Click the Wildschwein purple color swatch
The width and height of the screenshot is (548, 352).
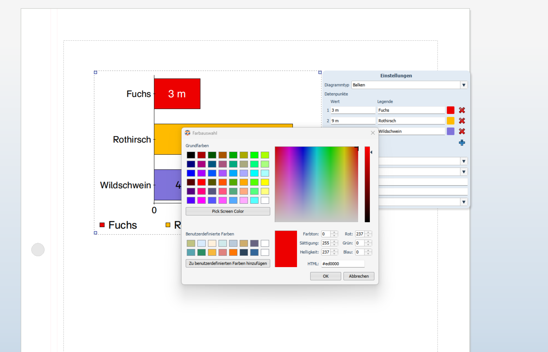(x=450, y=131)
